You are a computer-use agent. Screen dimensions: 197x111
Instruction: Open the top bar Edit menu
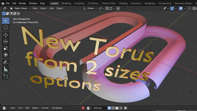[14, 3]
